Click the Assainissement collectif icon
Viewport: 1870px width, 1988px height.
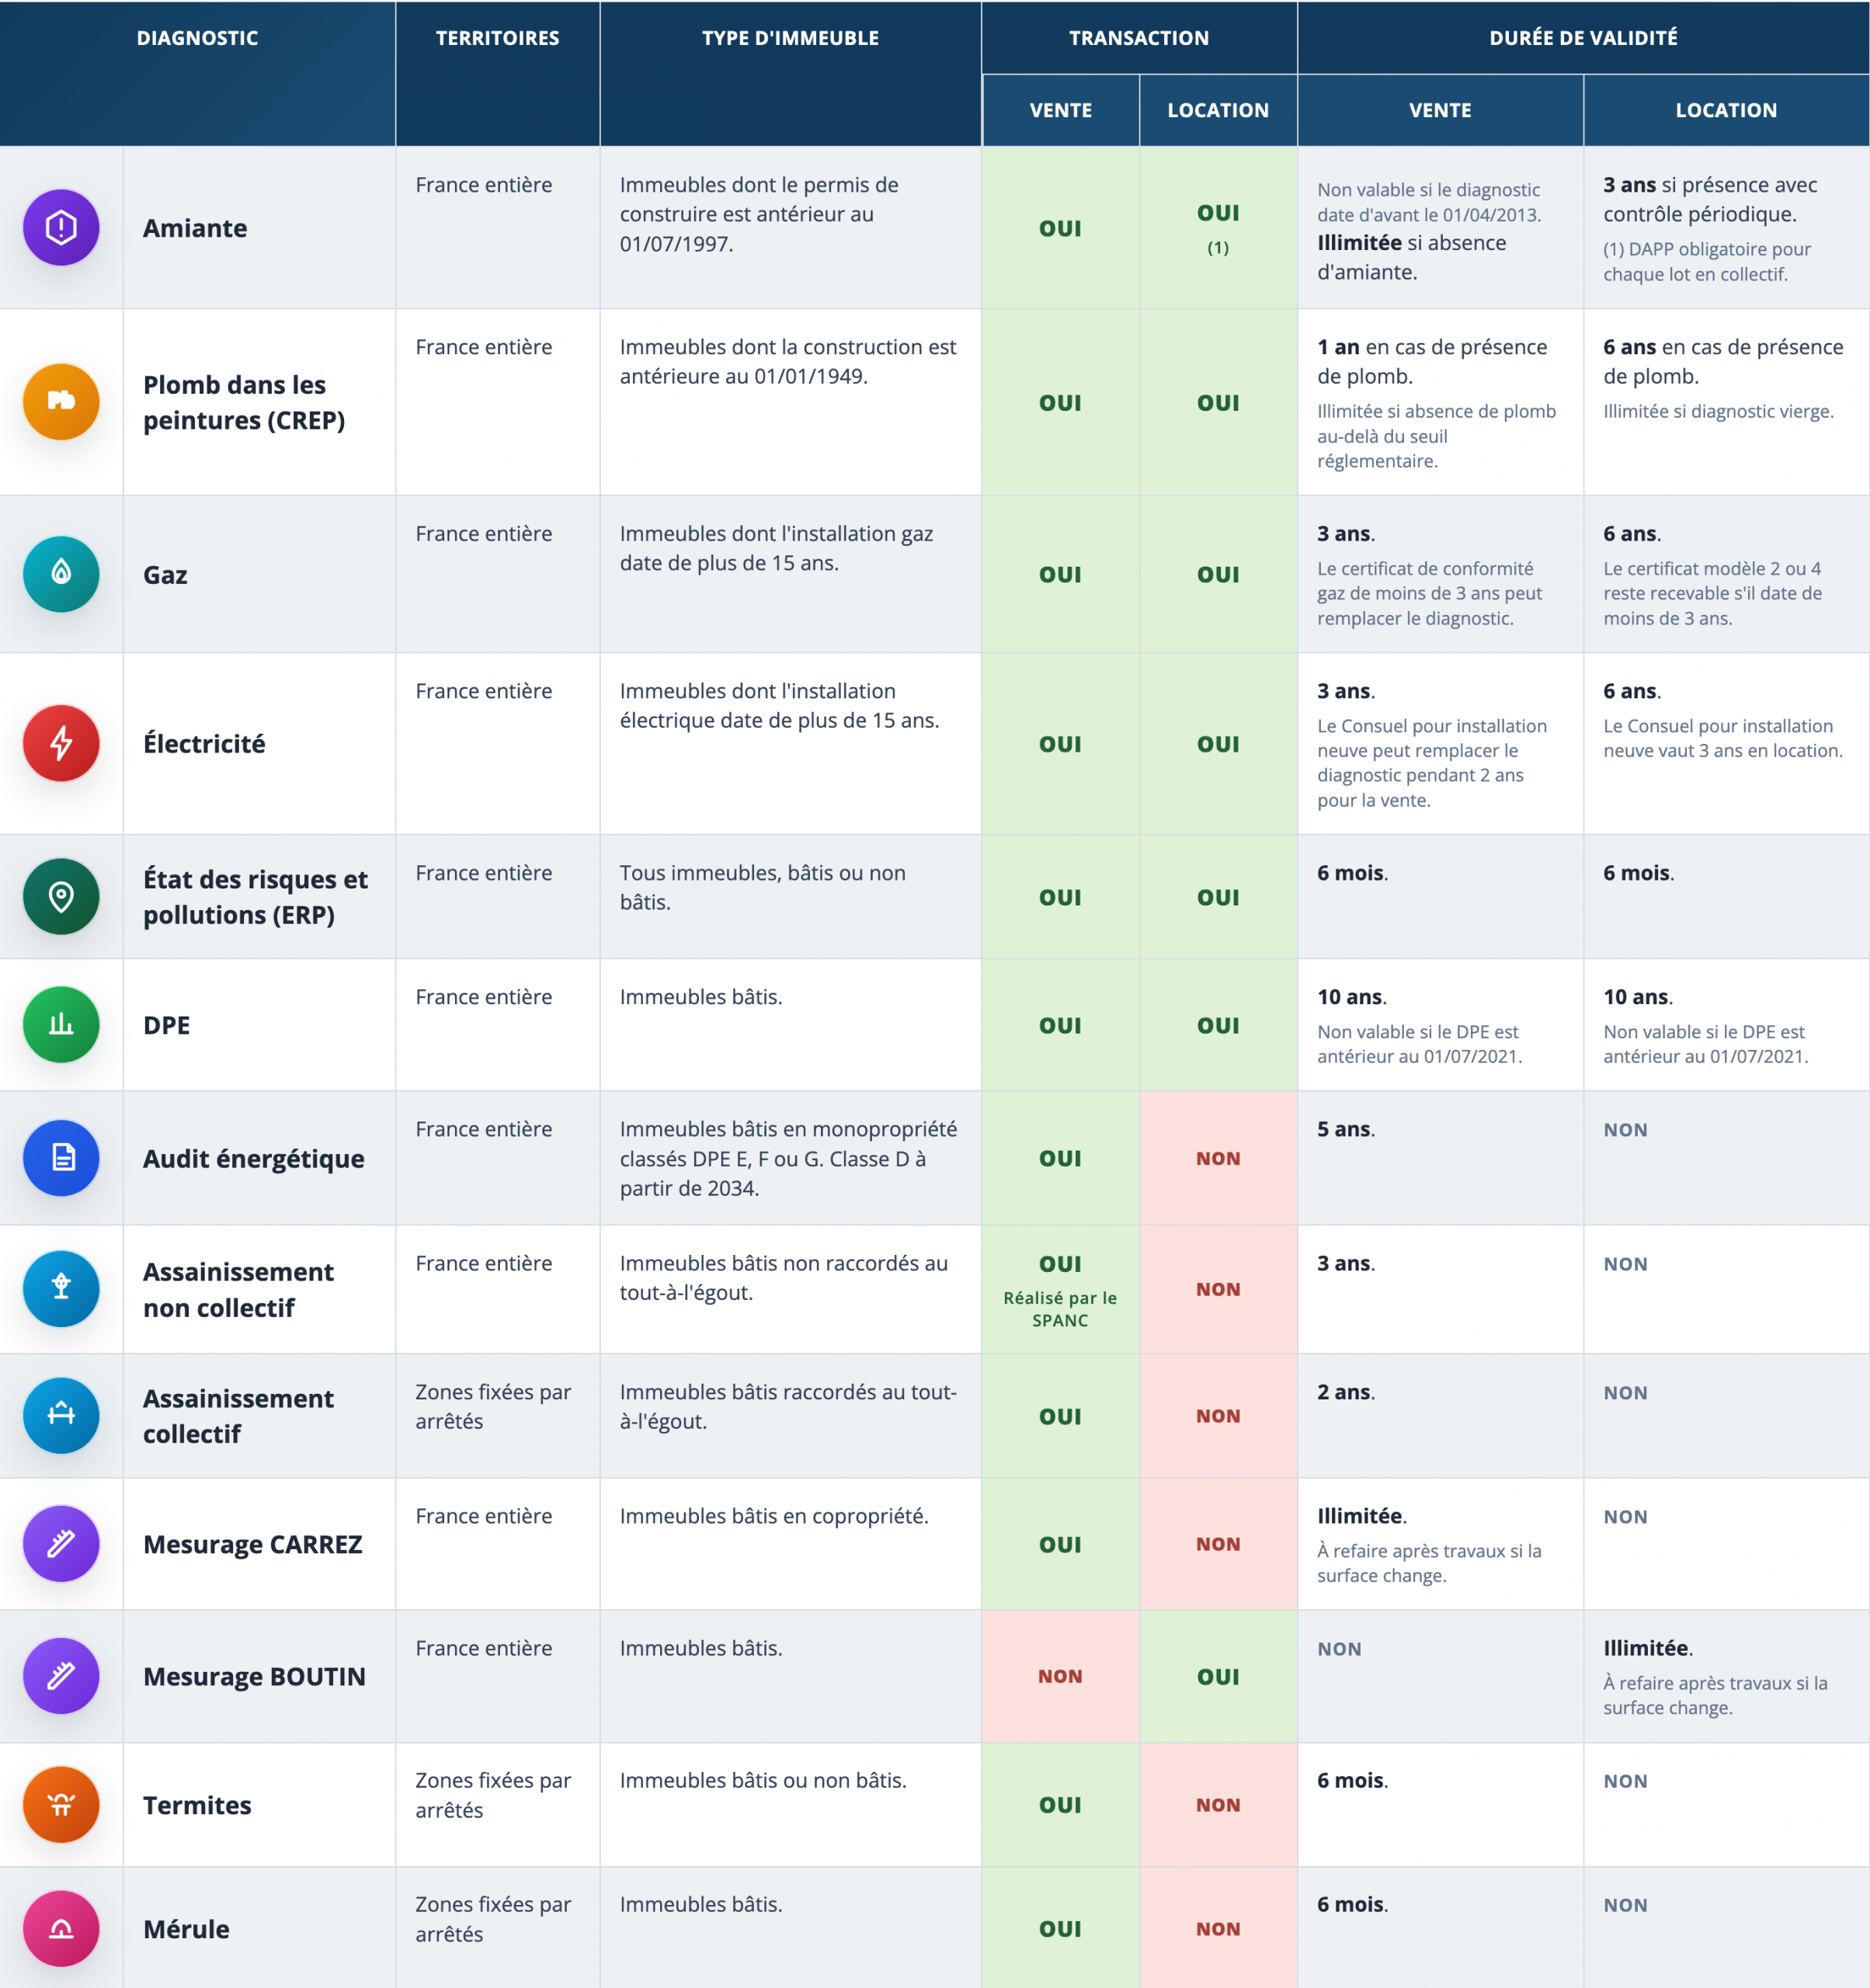coord(61,1415)
